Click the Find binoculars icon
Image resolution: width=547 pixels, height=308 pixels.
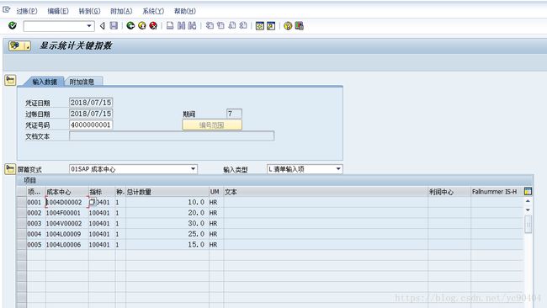(182, 25)
